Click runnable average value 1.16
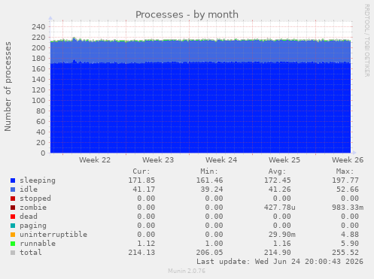This screenshot has height=279, width=374. (x=282, y=244)
